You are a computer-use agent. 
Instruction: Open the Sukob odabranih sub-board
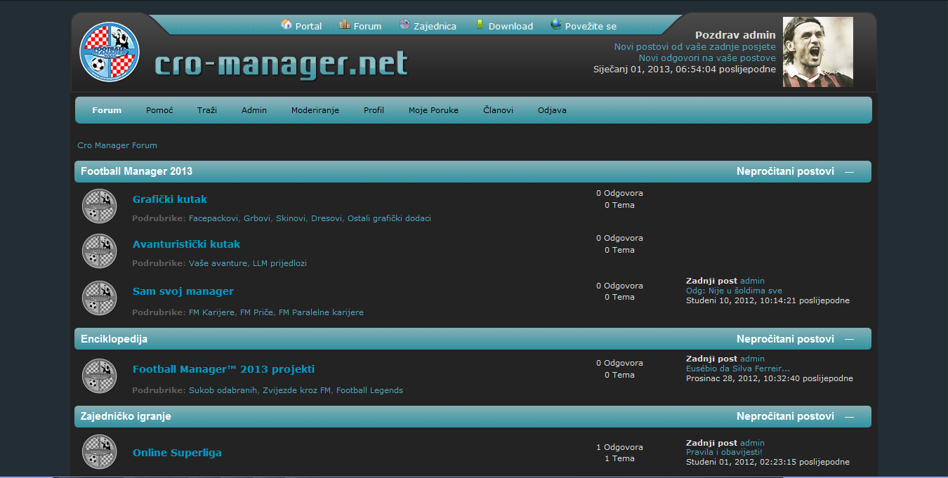223,390
